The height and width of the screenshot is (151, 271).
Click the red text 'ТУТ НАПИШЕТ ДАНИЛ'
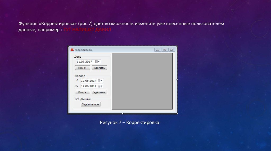tap(88, 30)
